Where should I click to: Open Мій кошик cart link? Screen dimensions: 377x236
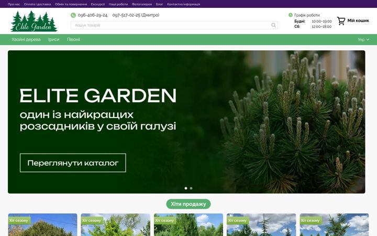[358, 20]
